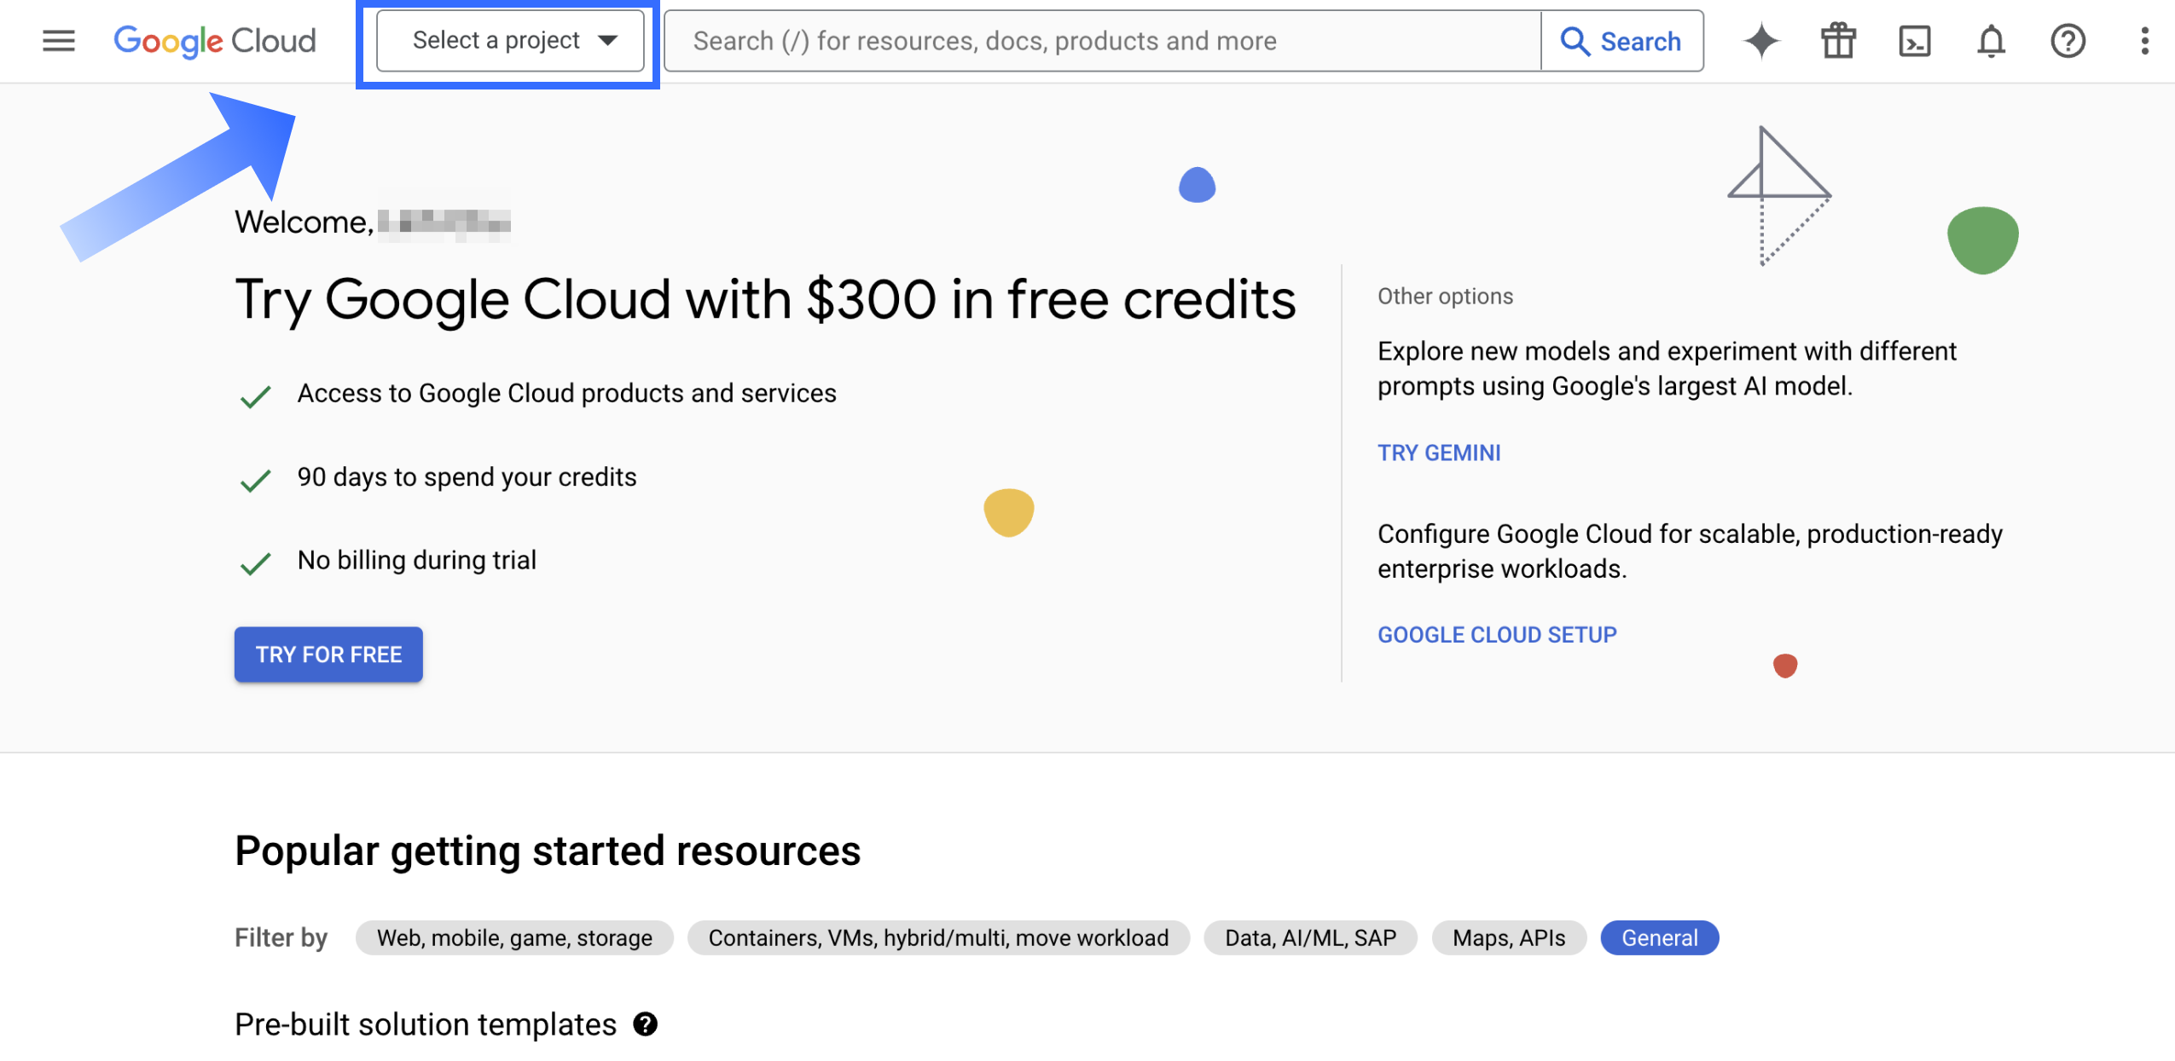Open the GOOGLE CLOUD SETUP link
The width and height of the screenshot is (2175, 1061).
[x=1496, y=635]
